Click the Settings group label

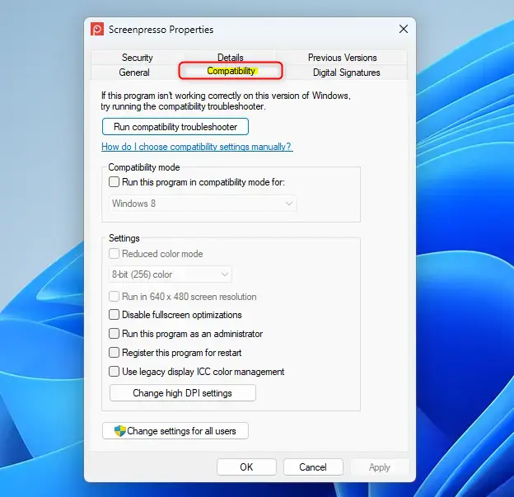[124, 238]
